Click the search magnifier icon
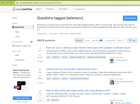 click(x=74, y=9)
